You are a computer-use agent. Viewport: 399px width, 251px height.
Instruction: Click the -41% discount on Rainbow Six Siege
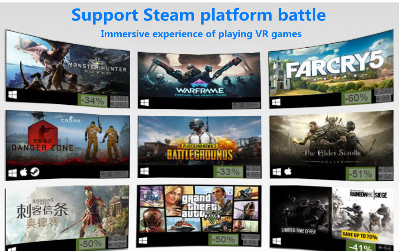coord(361,246)
